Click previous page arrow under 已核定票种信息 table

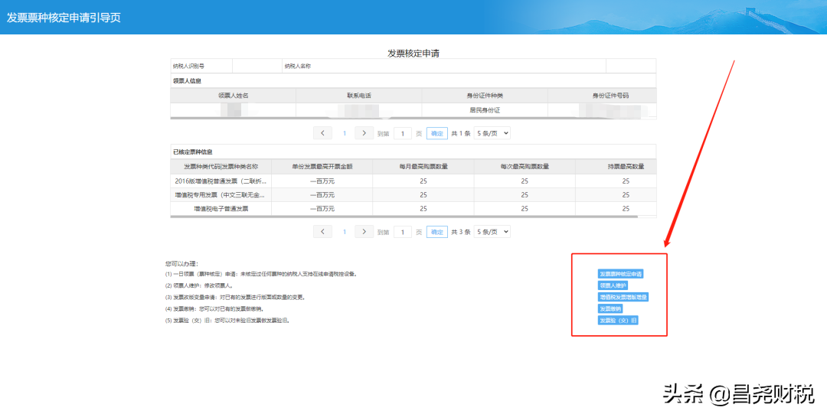322,232
